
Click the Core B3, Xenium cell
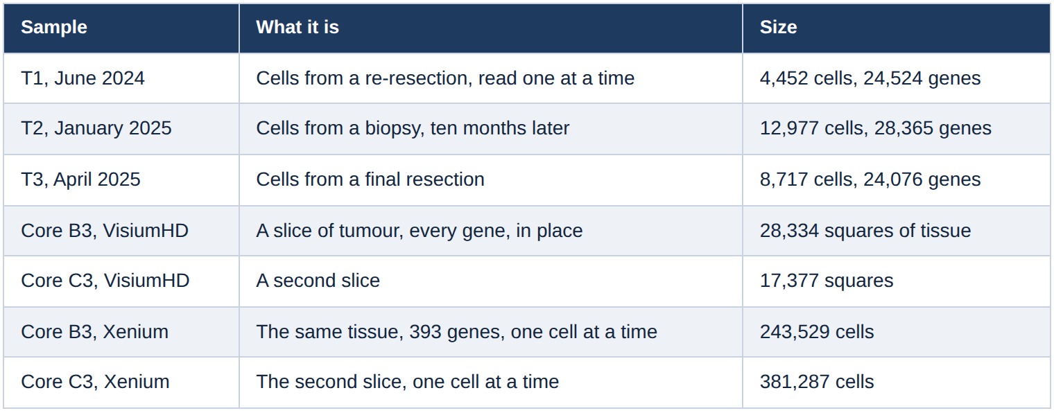click(x=121, y=332)
